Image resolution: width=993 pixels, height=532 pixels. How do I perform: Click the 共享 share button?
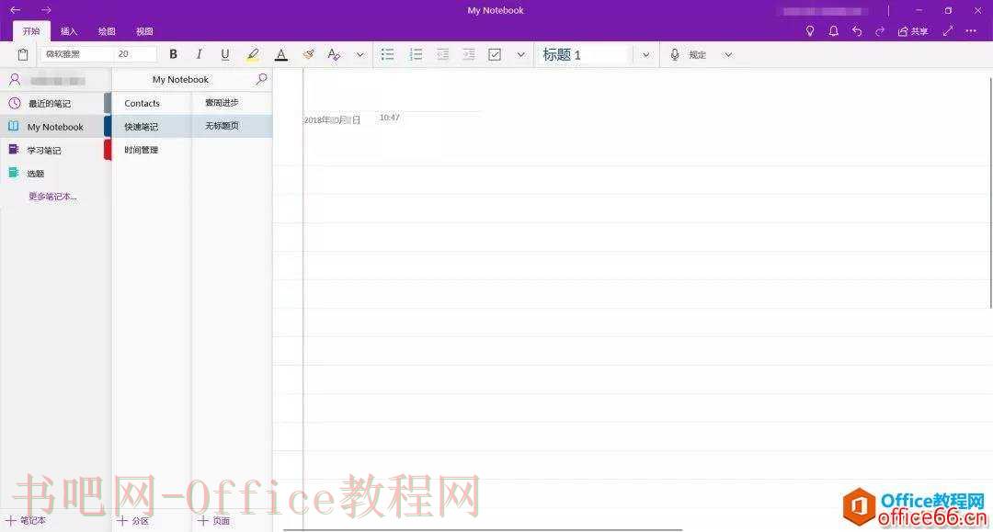[x=913, y=31]
